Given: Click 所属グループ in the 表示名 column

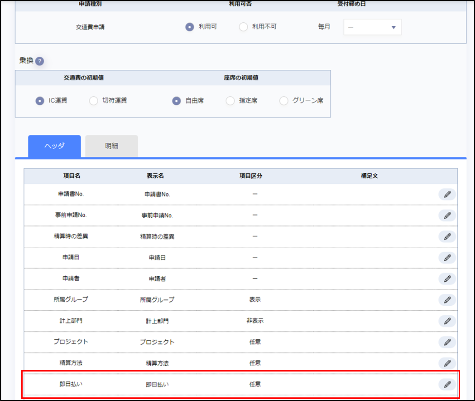Looking at the screenshot, I should point(157,299).
